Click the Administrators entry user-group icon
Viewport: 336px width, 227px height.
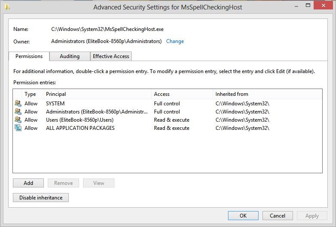(18, 112)
